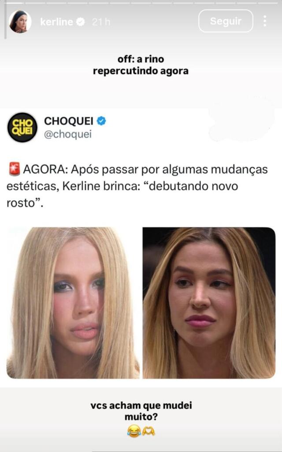Click the CHOQUEI yellow logo avatar
The height and width of the screenshot is (452, 282).
(22, 127)
